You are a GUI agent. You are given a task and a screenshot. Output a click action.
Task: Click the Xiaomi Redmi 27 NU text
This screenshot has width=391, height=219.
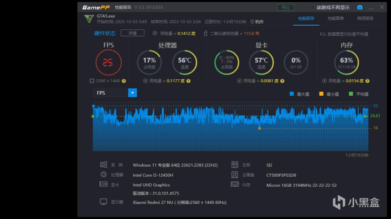point(153,202)
